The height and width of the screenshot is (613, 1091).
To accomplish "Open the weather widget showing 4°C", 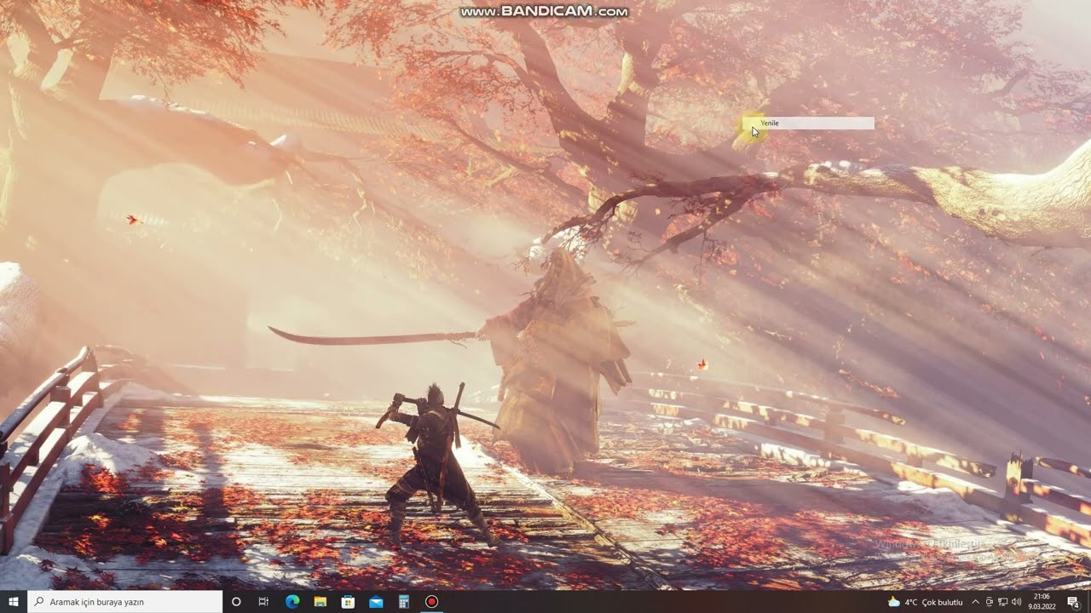I will coord(925,602).
